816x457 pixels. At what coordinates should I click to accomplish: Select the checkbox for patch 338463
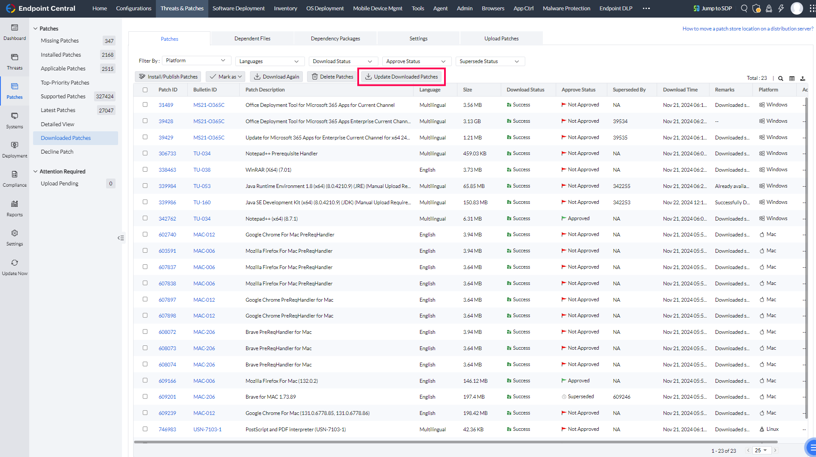point(145,169)
